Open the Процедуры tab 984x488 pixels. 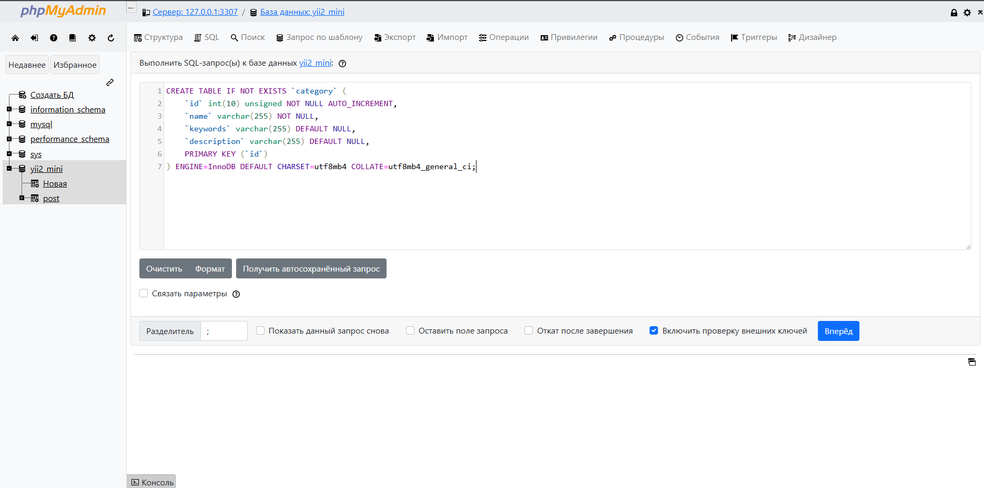coord(636,37)
